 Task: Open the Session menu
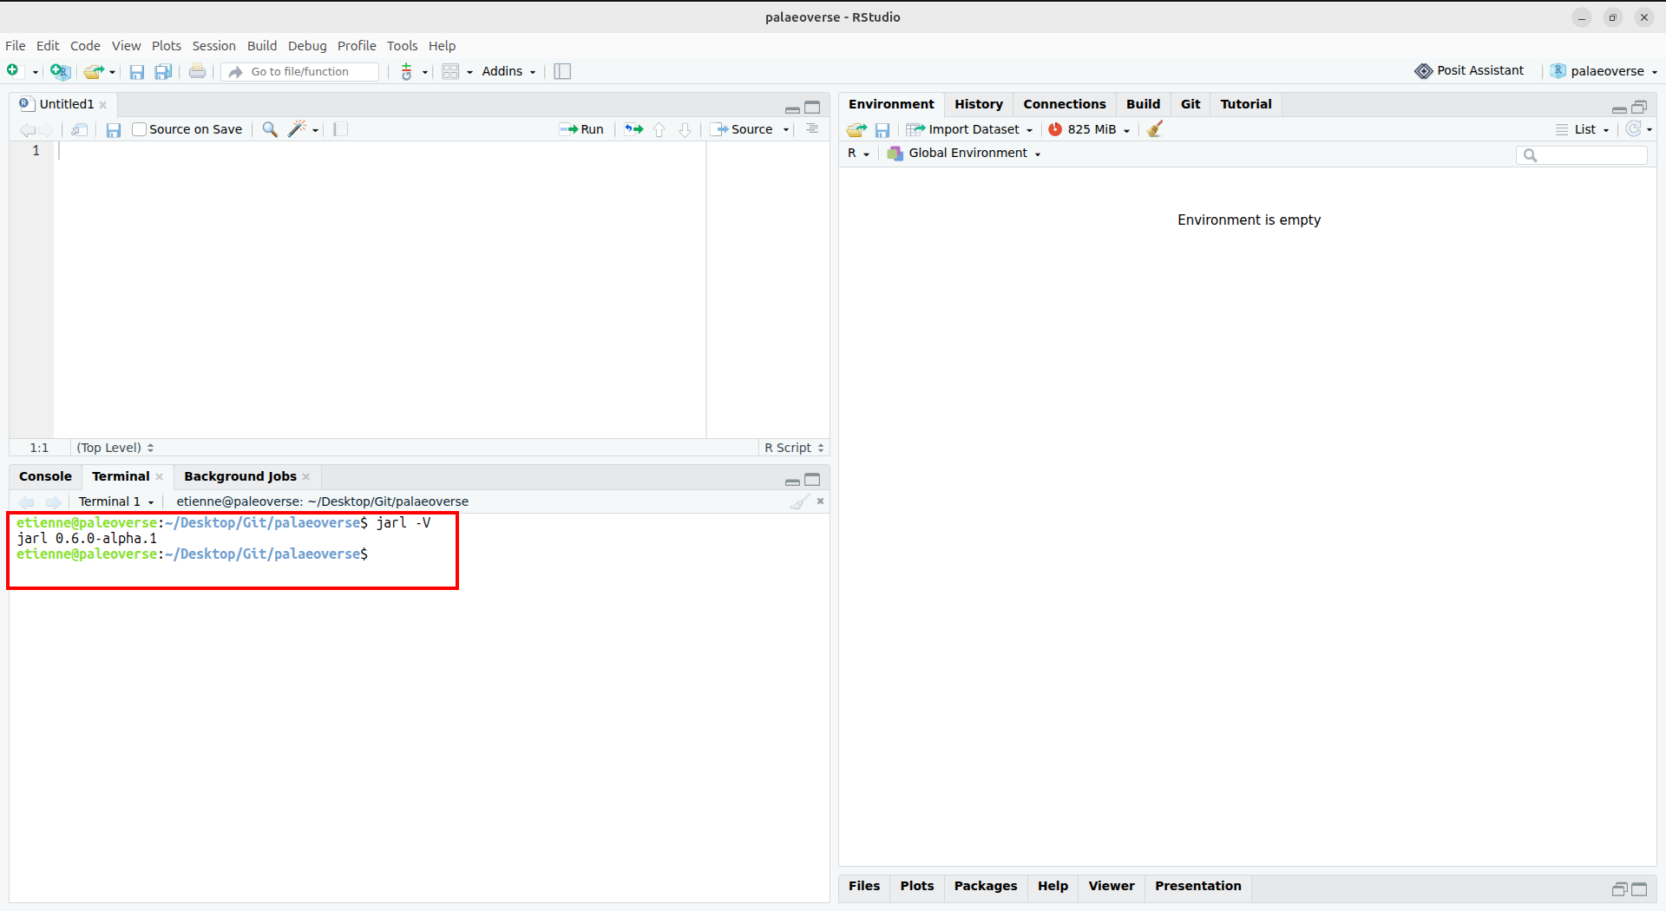[x=214, y=46]
